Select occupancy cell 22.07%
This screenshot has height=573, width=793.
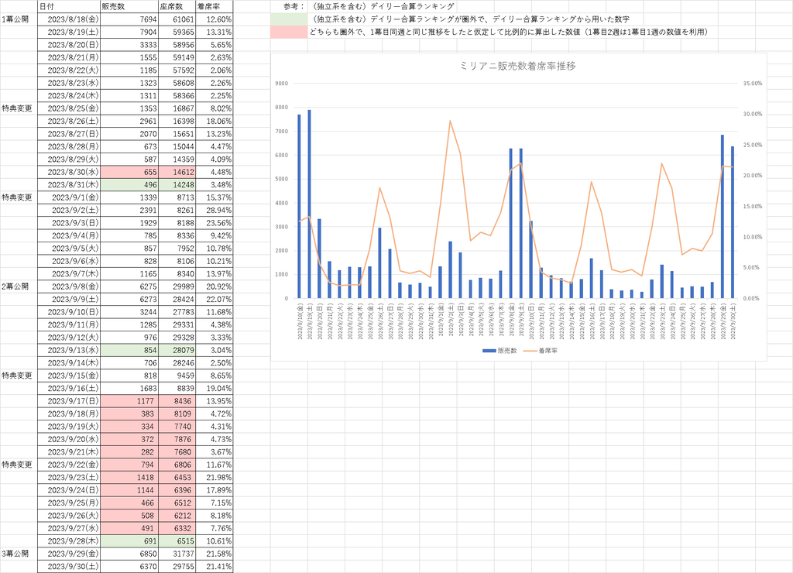click(x=214, y=299)
